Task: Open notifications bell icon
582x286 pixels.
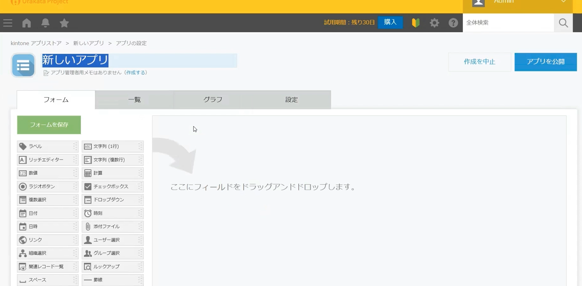Action: (45, 23)
